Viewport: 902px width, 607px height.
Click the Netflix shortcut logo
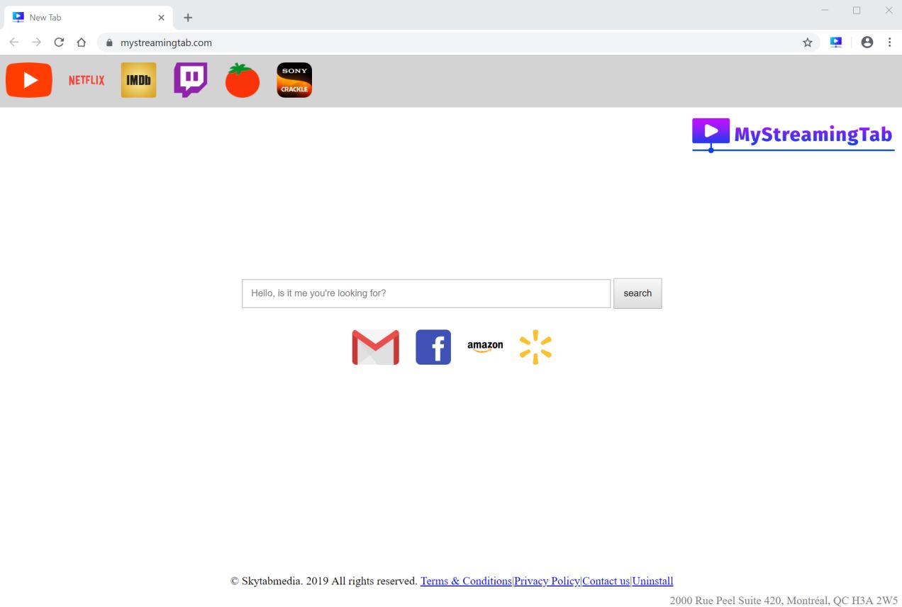[87, 80]
